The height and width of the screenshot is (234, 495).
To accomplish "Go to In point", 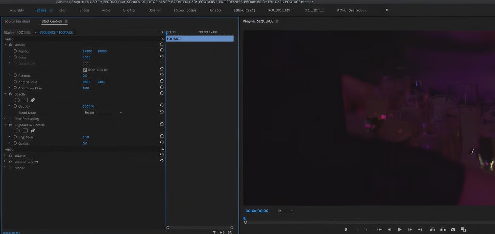I will pyautogui.click(x=379, y=230).
